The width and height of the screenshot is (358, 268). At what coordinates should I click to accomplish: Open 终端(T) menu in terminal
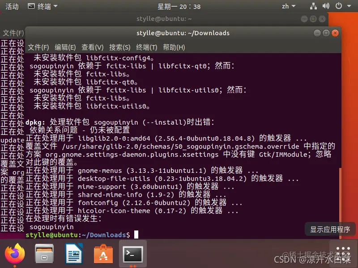point(147,47)
